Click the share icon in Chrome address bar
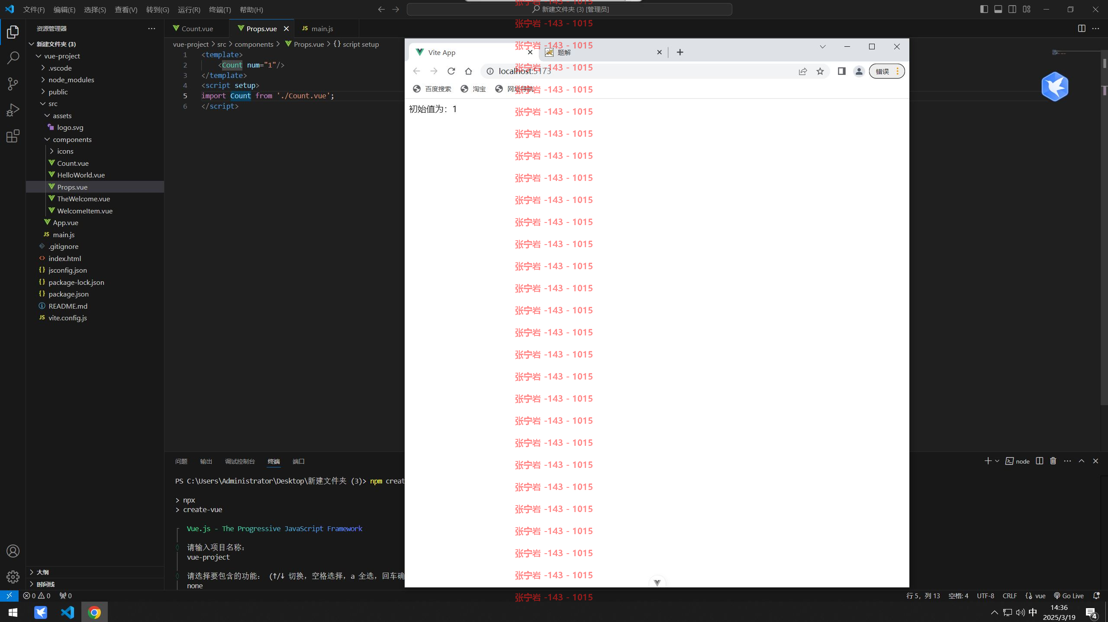This screenshot has height=622, width=1108. click(x=803, y=71)
